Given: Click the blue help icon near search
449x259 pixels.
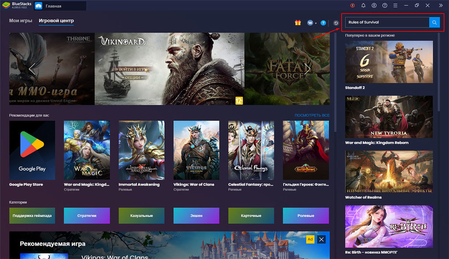Looking at the screenshot, I should coord(323,23).
